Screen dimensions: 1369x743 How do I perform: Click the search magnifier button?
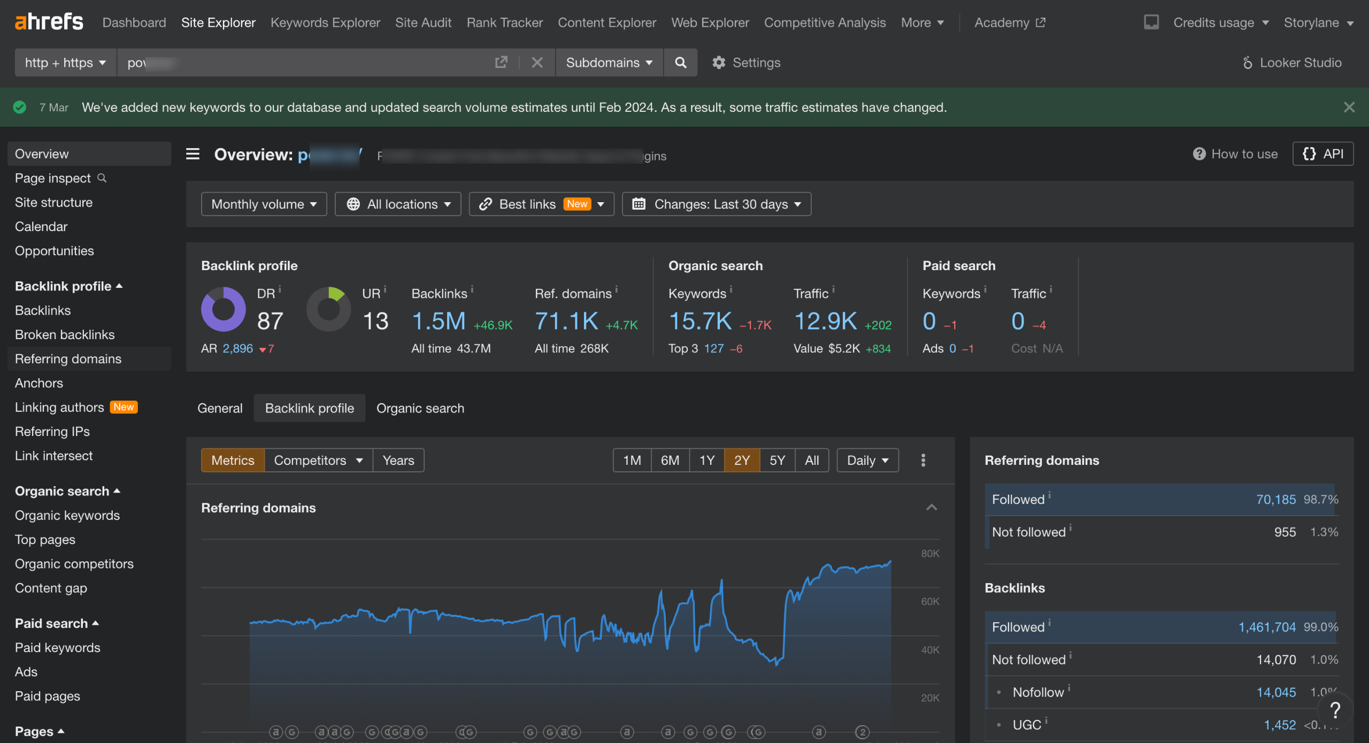[680, 63]
